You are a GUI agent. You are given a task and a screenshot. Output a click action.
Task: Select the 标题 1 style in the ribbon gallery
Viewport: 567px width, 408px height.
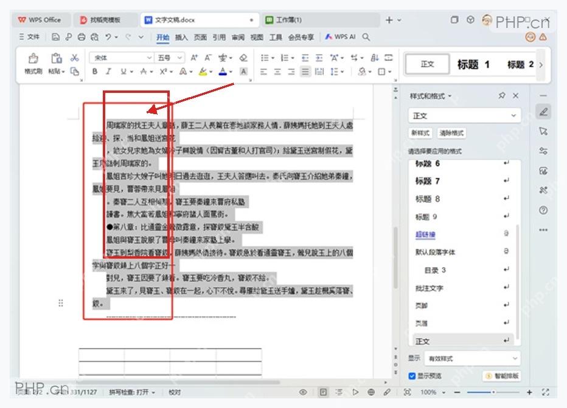pyautogui.click(x=473, y=64)
